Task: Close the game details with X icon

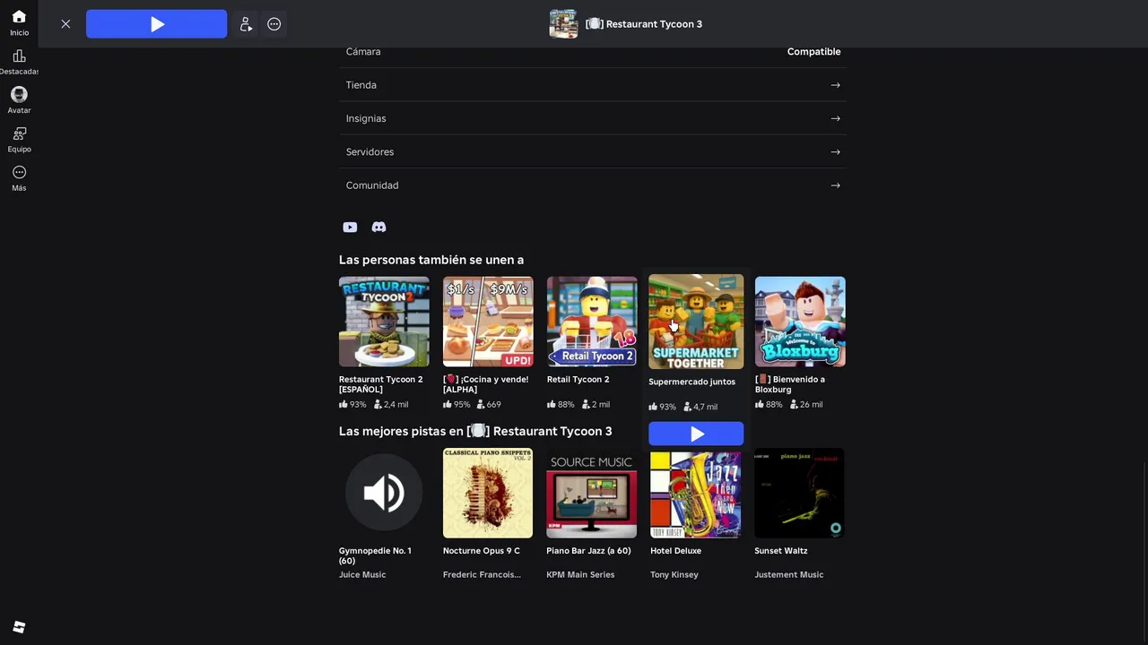Action: point(65,24)
